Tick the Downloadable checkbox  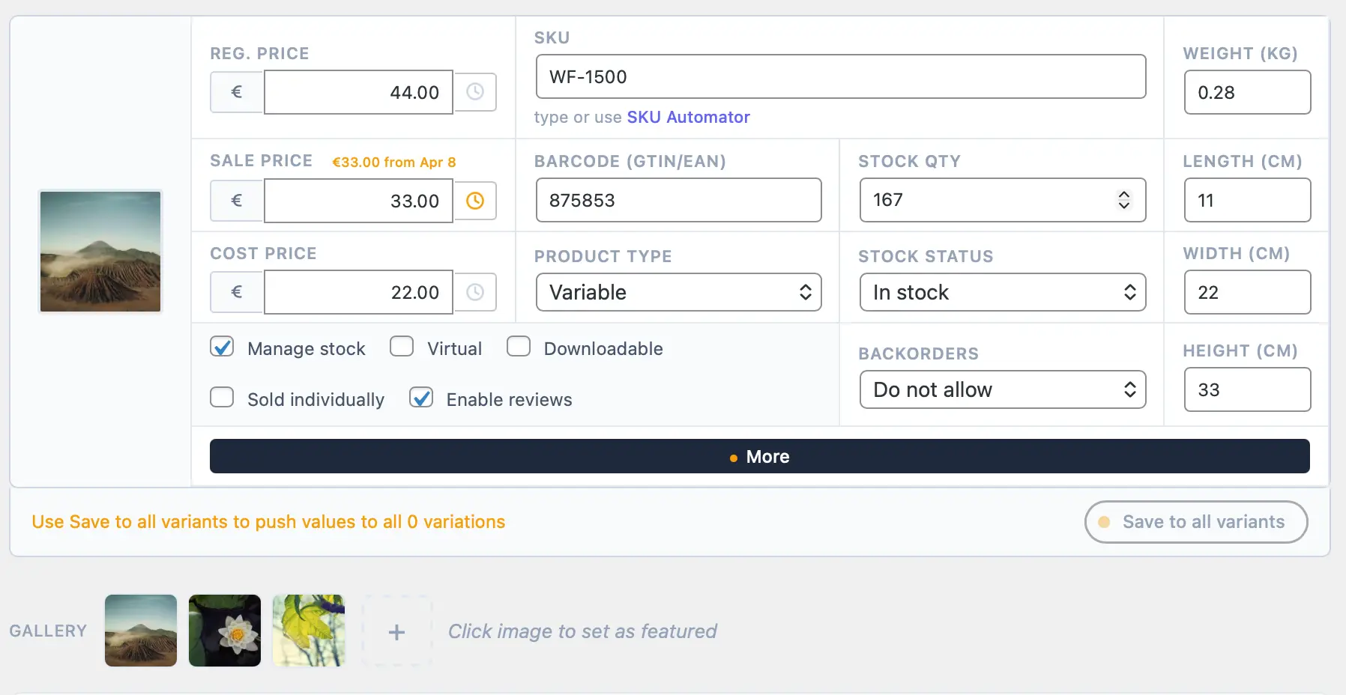[x=519, y=347]
